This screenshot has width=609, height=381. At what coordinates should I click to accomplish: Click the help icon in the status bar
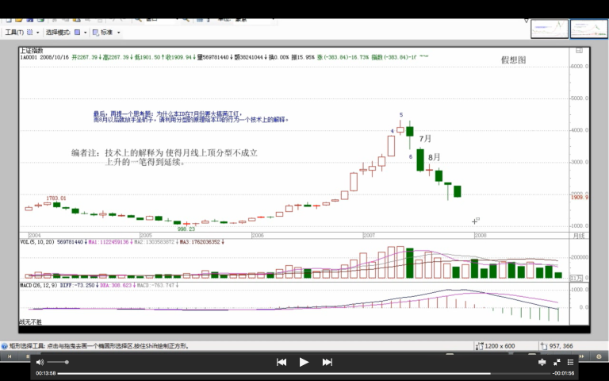click(x=4, y=346)
